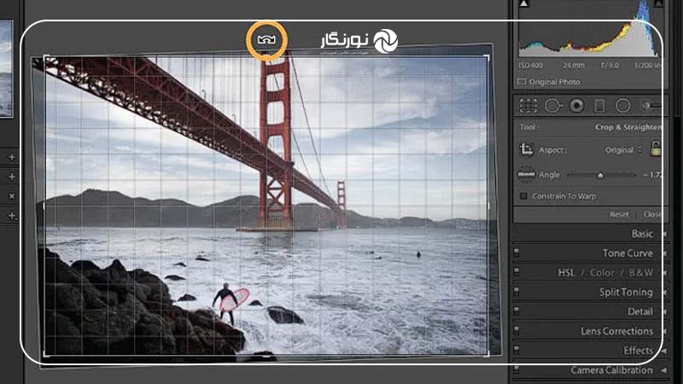Click the top-right crop corner handle
The width and height of the screenshot is (683, 384).
[487, 56]
